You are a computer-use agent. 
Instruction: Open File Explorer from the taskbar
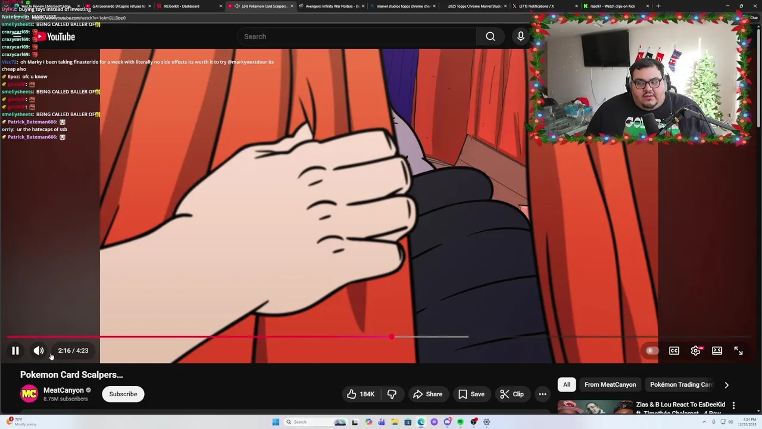pyautogui.click(x=395, y=422)
